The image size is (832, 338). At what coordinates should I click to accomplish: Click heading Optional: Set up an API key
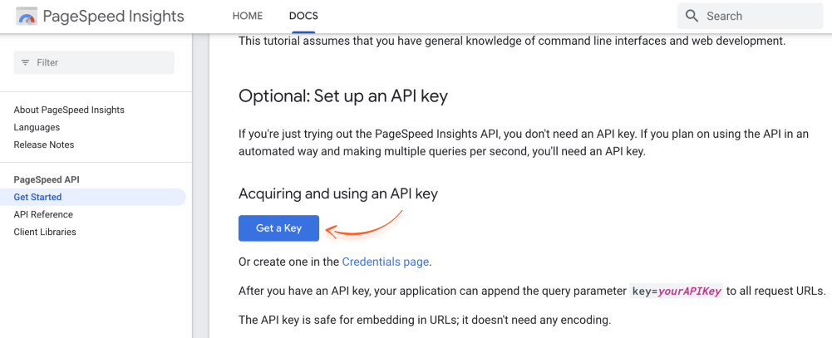tap(343, 96)
